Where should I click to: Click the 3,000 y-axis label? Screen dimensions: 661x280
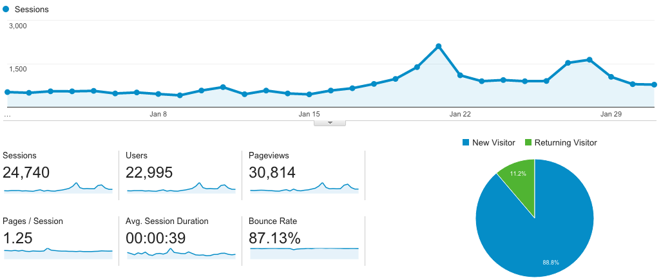[x=17, y=26]
